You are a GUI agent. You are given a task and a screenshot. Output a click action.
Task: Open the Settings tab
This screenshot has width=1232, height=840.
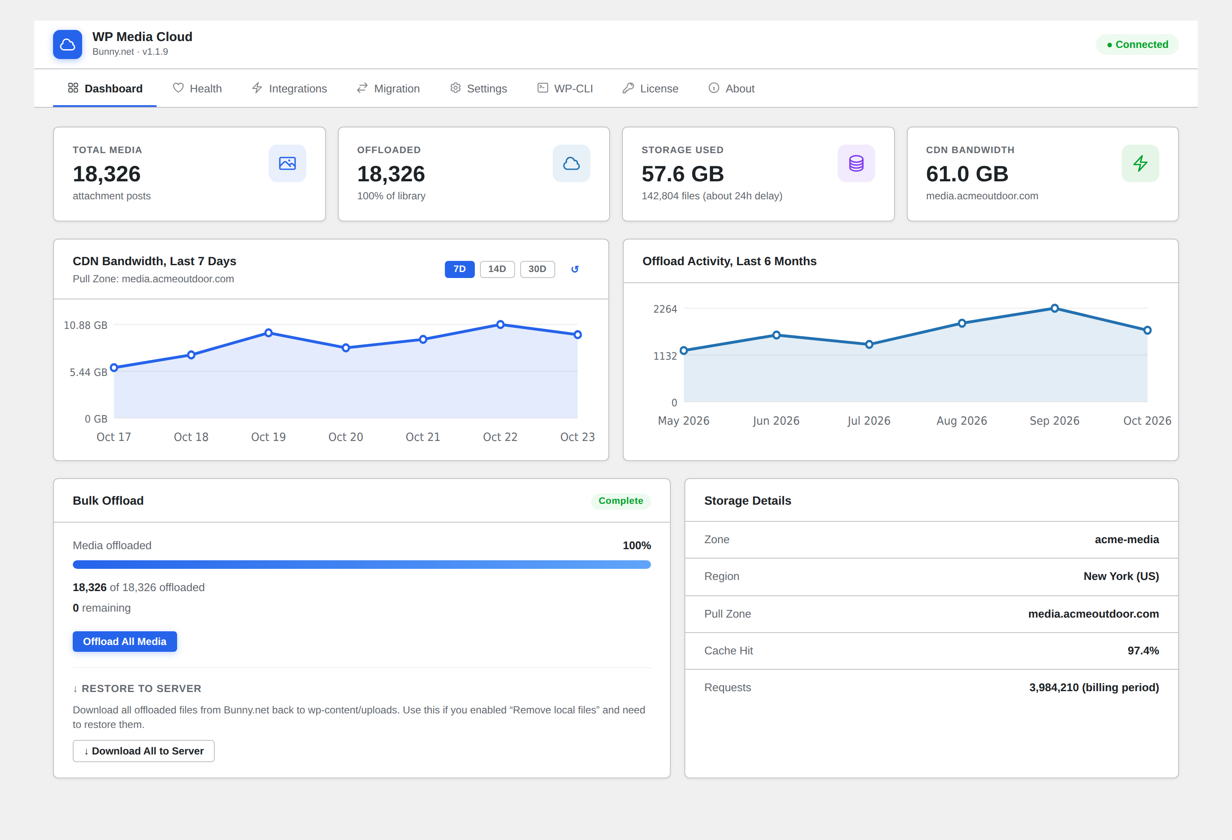(x=479, y=89)
